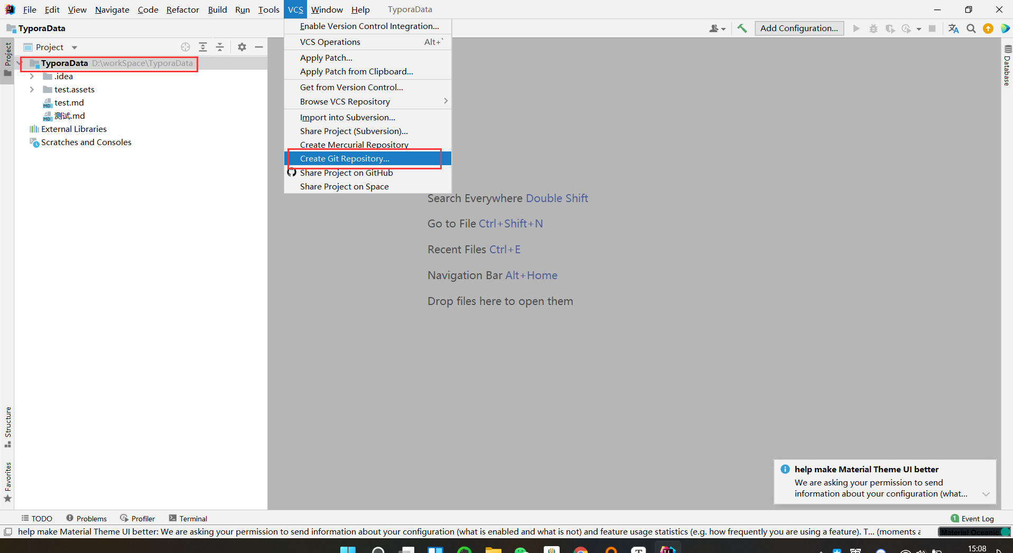Expand the Material Theme notification
Screen dimensions: 1013x553
986,494
